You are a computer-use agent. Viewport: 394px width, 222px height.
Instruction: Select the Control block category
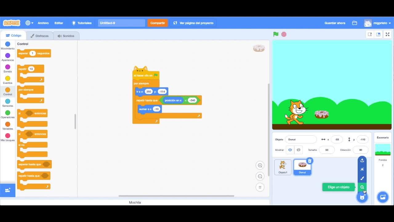pyautogui.click(x=8, y=92)
